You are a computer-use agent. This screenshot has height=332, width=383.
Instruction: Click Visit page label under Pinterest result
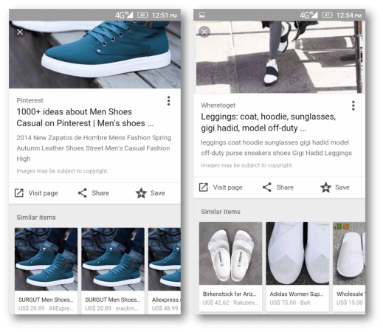pos(44,193)
